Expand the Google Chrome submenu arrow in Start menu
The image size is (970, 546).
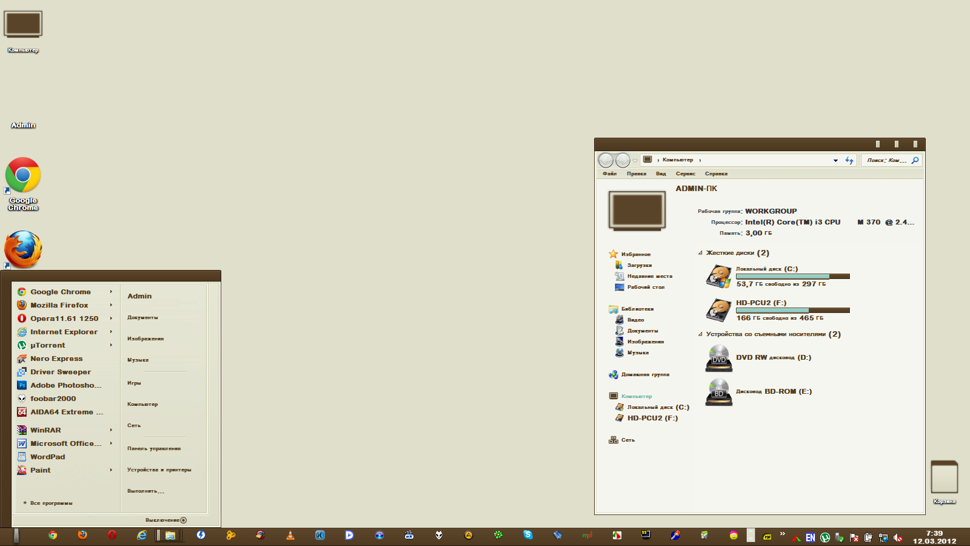pyautogui.click(x=111, y=292)
